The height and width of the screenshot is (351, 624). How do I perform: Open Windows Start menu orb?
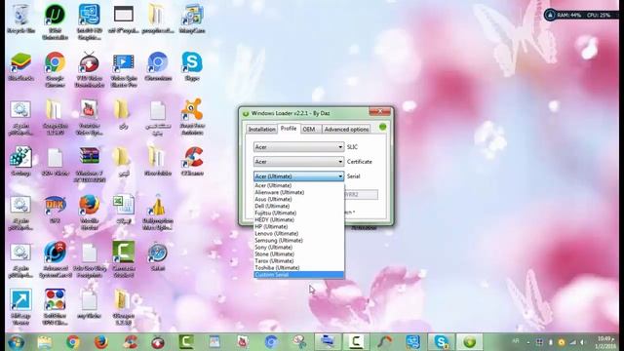click(17, 342)
